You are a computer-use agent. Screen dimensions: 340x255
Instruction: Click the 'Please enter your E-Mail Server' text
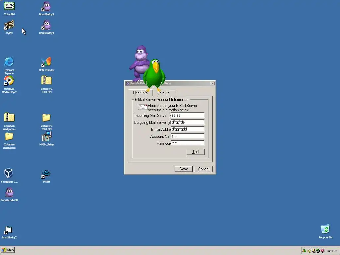pyautogui.click(x=172, y=106)
